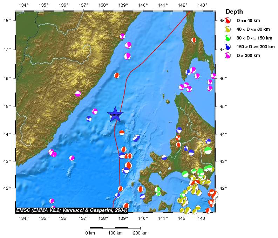Click the Depth legend heading

pyautogui.click(x=234, y=12)
